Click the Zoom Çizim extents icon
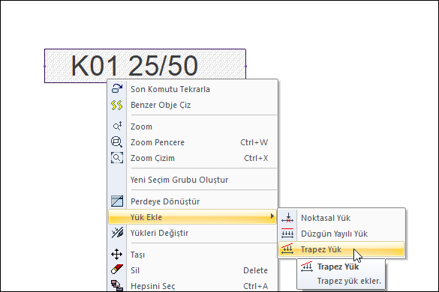The image size is (439, 292). coord(117,157)
